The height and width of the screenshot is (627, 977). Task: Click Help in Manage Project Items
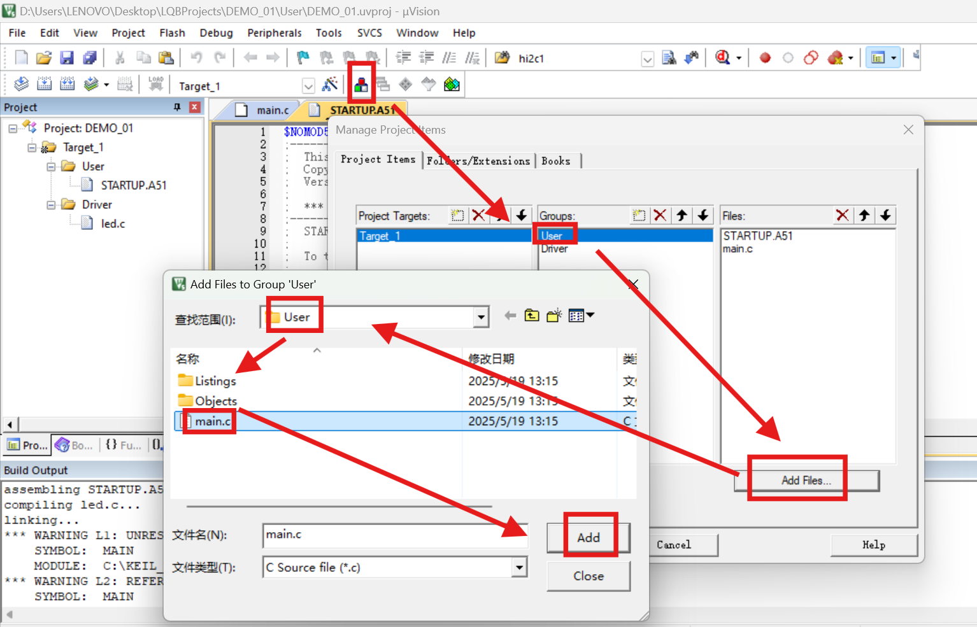point(874,545)
